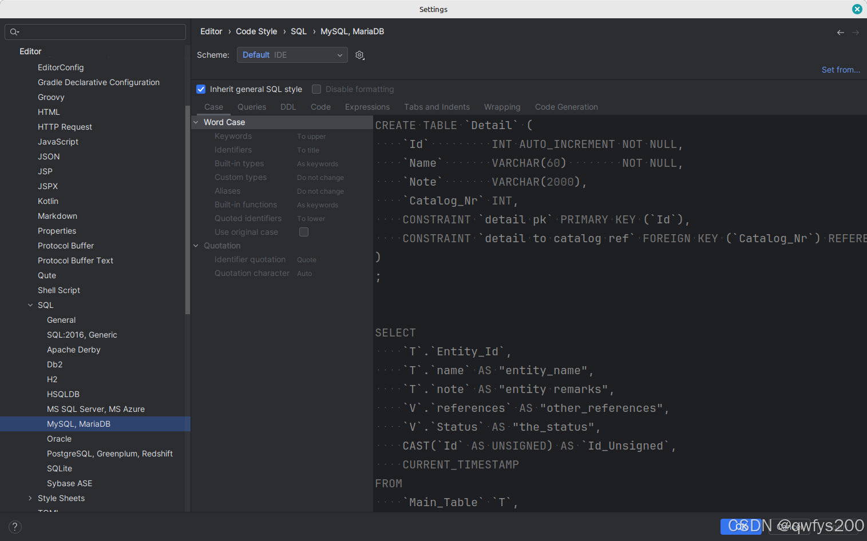This screenshot has width=867, height=541.
Task: Select Gradle Declarative Configuration item
Action: click(98, 82)
